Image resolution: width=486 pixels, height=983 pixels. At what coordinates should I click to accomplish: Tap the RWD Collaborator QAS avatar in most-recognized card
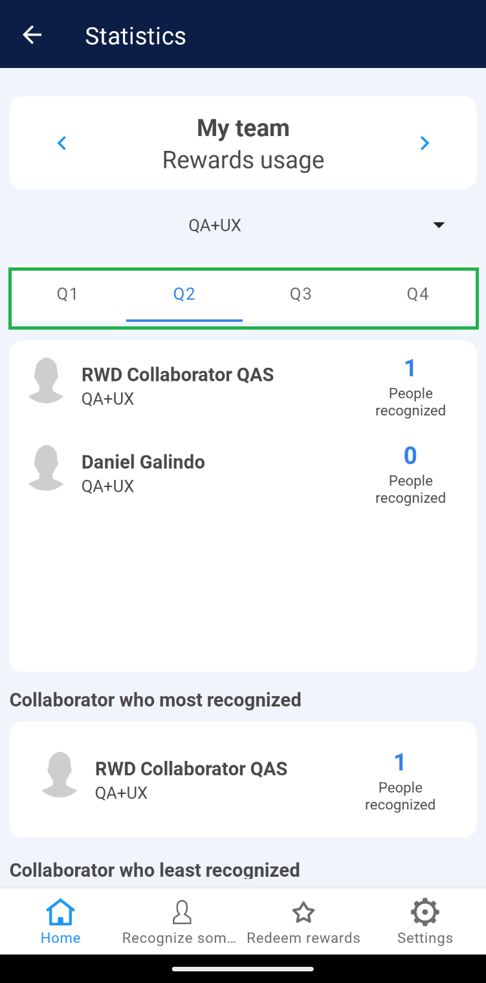point(60,774)
